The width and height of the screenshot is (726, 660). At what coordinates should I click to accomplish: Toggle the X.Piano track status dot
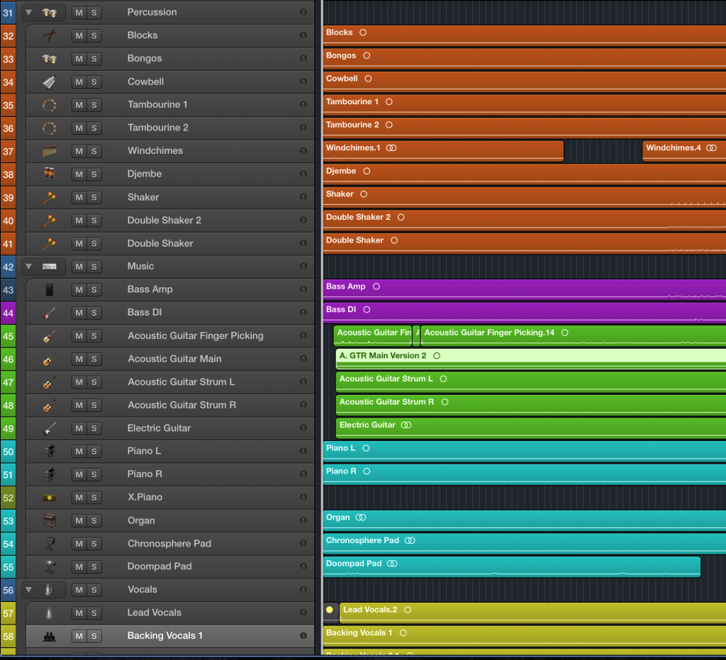303,498
